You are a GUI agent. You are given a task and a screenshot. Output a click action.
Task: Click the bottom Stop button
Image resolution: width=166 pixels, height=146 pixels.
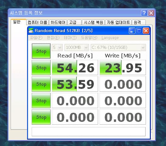tap(41, 117)
